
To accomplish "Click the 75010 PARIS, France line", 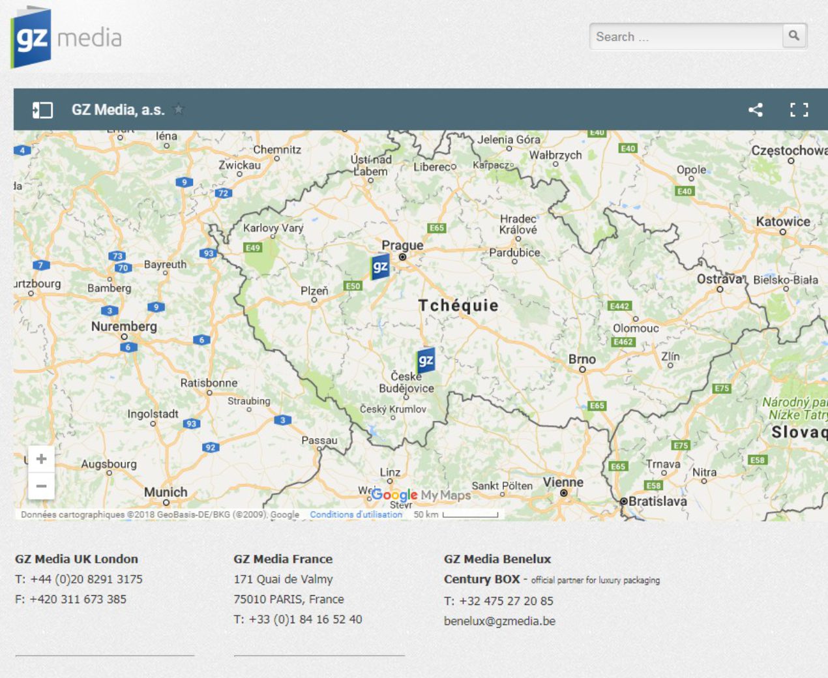I will (289, 599).
